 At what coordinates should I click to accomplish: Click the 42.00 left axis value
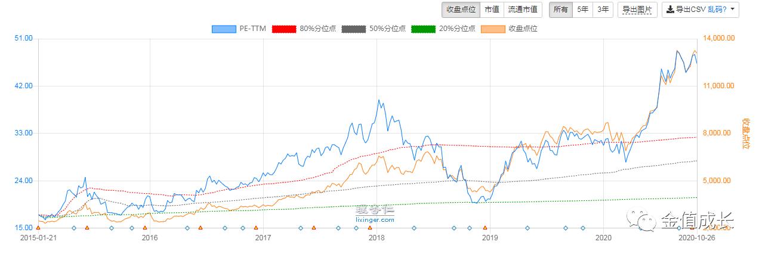click(24, 86)
